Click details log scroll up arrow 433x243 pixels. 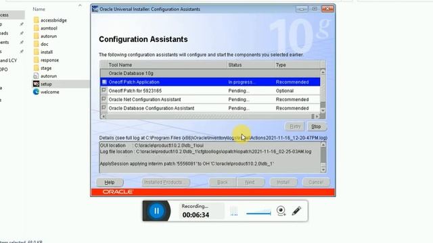click(323, 144)
